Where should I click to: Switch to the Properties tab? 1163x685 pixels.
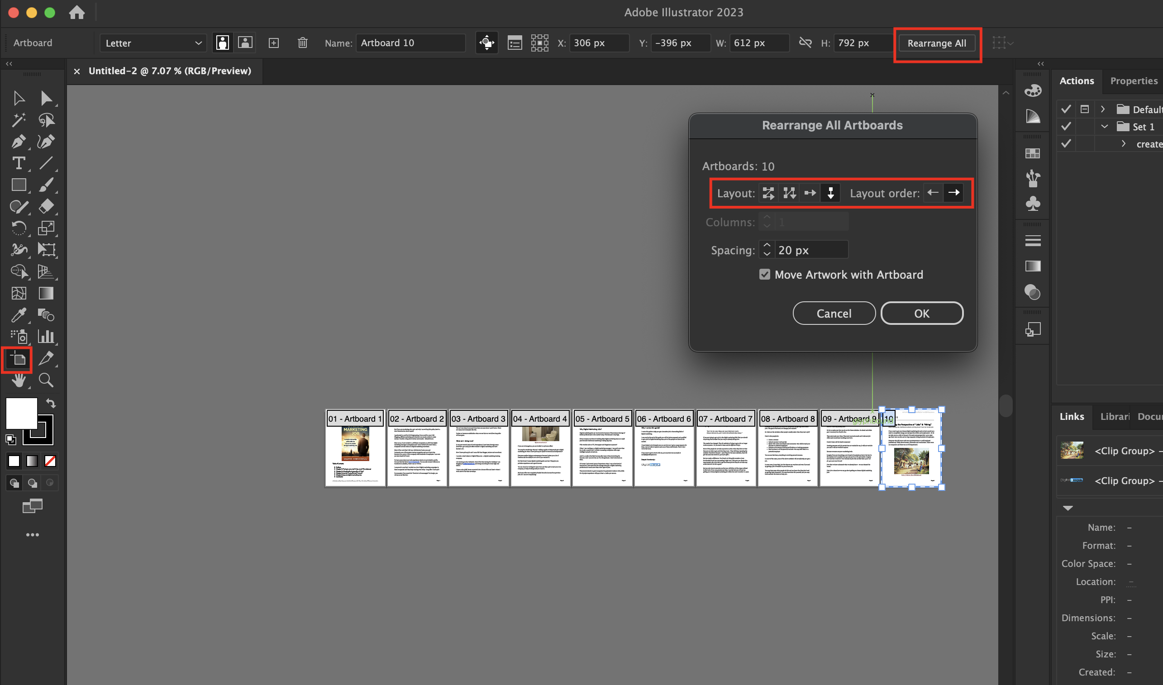[x=1134, y=81]
